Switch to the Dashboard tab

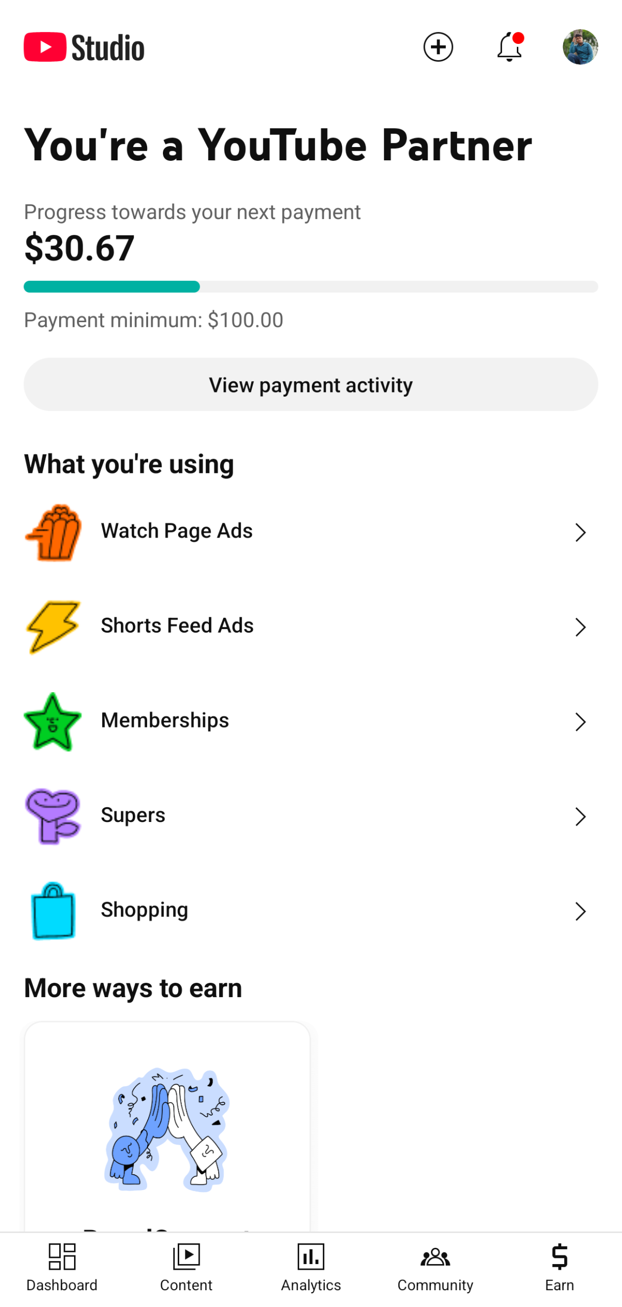point(62,1266)
